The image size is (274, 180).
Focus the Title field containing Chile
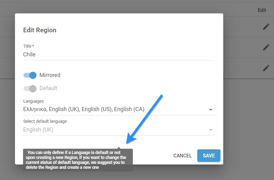click(x=119, y=55)
